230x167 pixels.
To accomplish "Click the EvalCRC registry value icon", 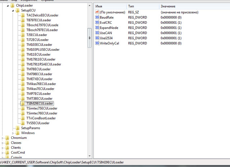I will click(97, 22).
